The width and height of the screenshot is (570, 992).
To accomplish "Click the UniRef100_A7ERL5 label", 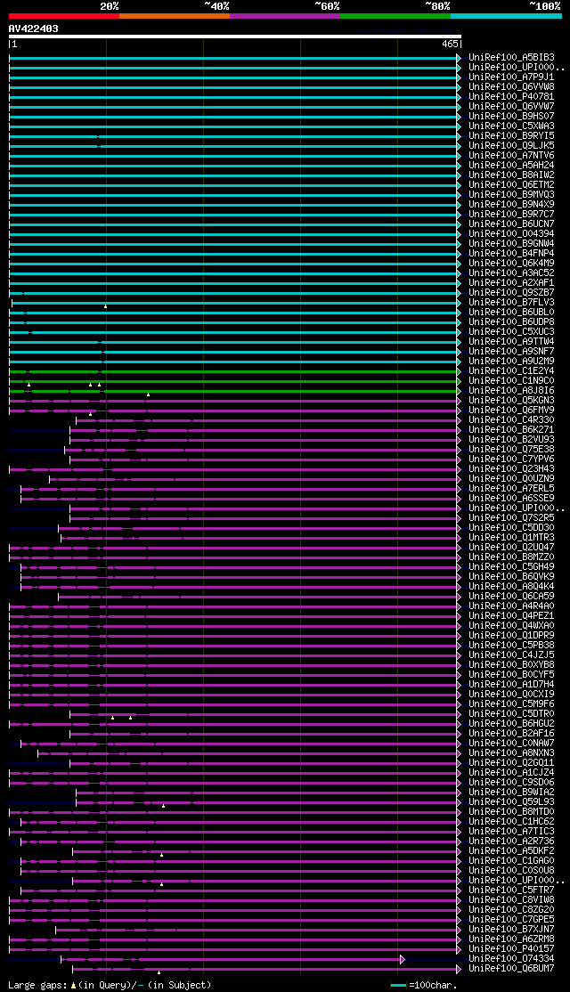I will coord(512,489).
